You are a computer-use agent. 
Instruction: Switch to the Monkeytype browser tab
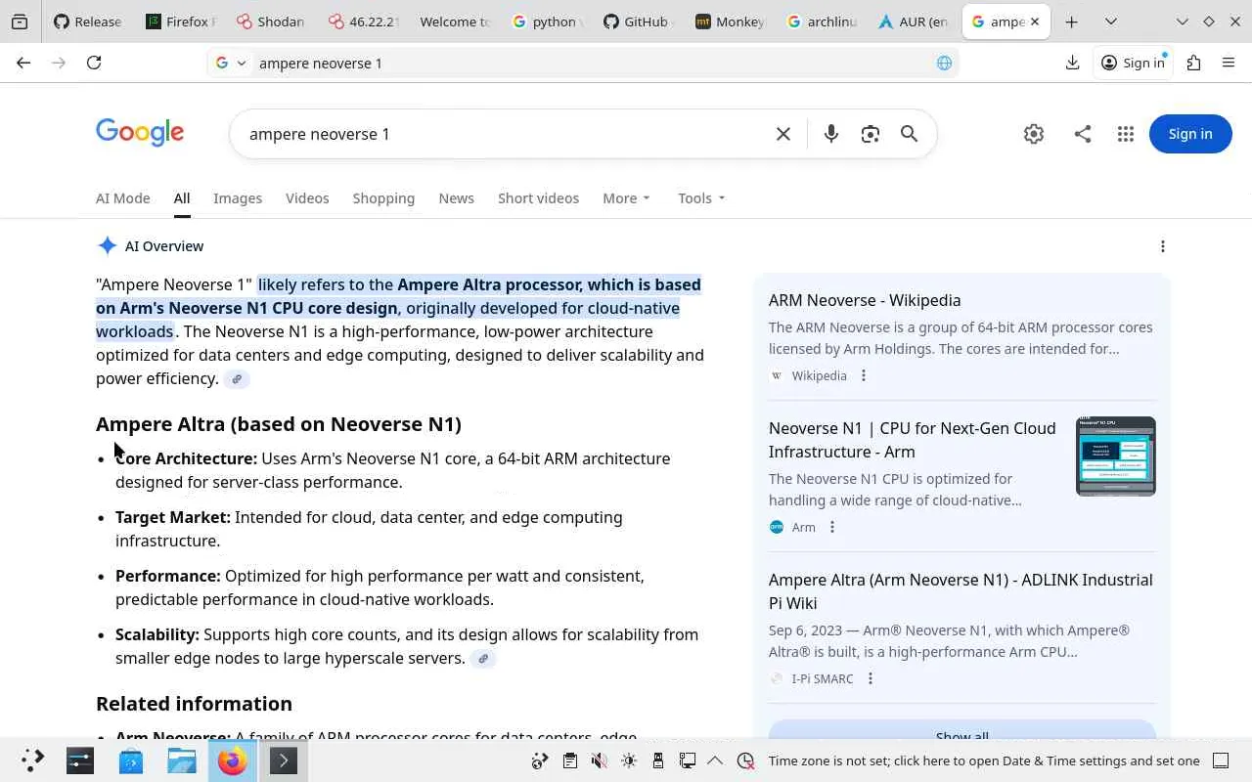pyautogui.click(x=730, y=22)
